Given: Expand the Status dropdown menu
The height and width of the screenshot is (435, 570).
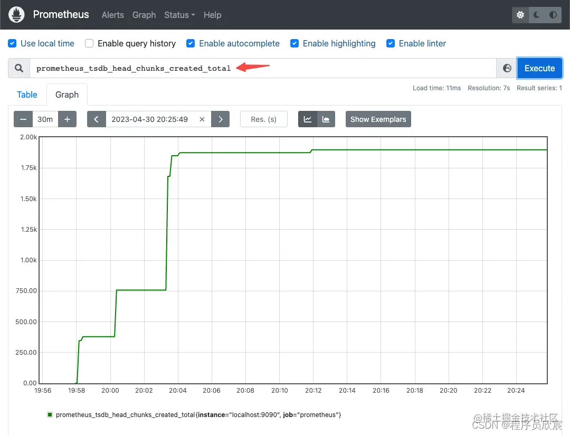Looking at the screenshot, I should [179, 15].
